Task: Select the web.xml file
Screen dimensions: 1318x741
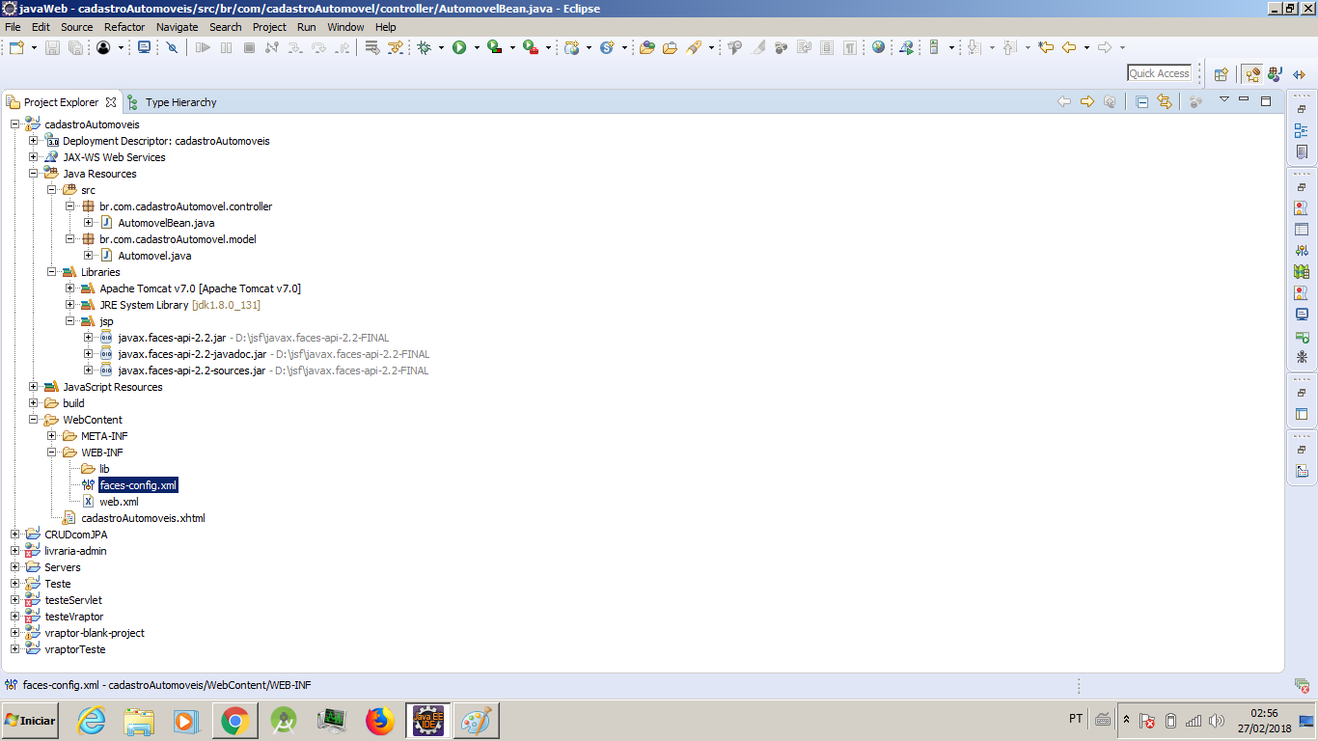Action: 119,502
